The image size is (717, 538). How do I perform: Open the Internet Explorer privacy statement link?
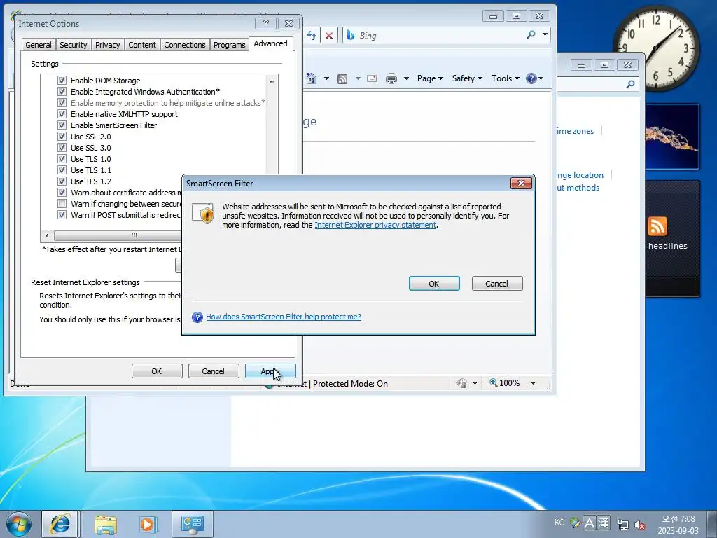375,225
